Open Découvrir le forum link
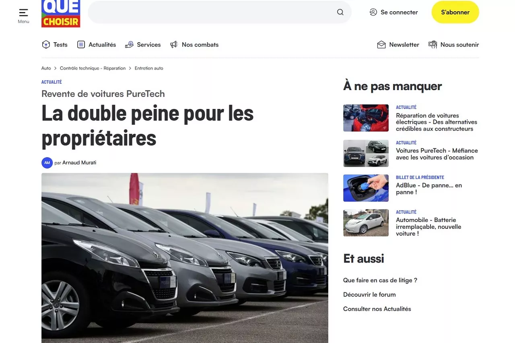515x343 pixels. click(369, 295)
